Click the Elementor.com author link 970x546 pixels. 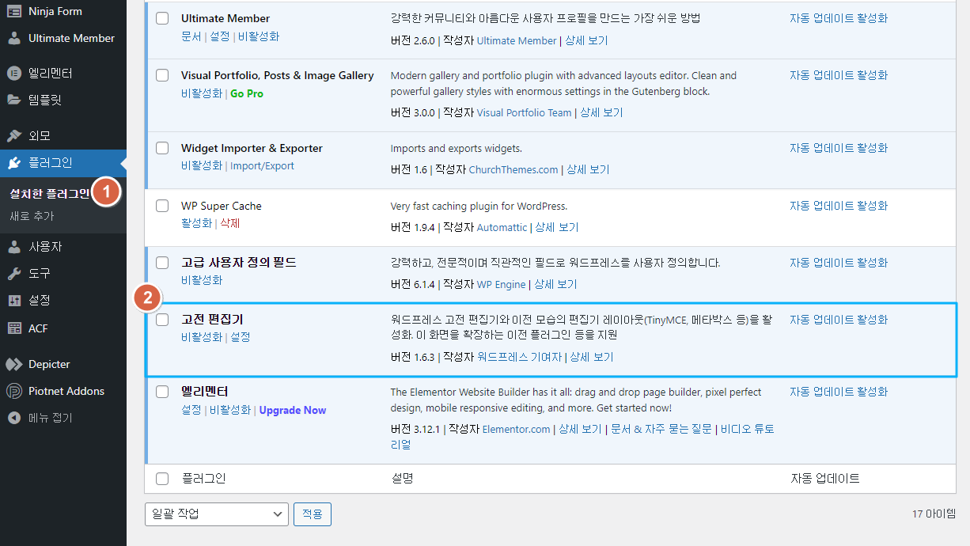pos(516,429)
